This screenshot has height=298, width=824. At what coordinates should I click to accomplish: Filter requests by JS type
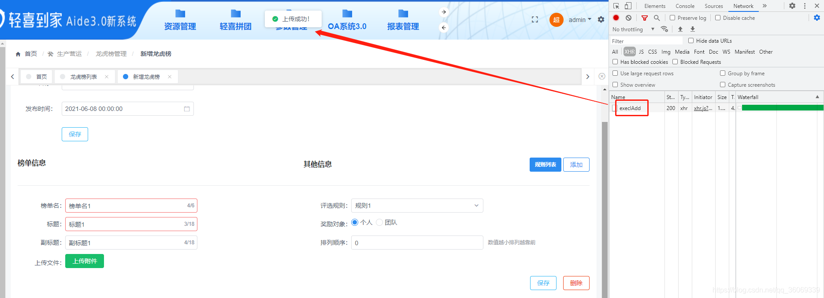click(x=641, y=52)
